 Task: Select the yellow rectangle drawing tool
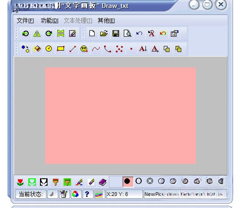pos(61,49)
